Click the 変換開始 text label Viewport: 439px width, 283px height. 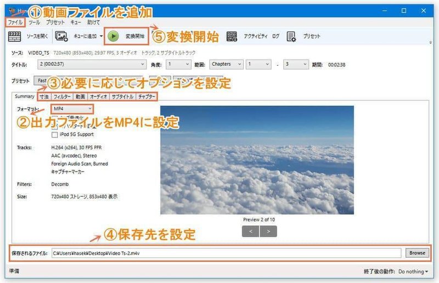tap(134, 36)
